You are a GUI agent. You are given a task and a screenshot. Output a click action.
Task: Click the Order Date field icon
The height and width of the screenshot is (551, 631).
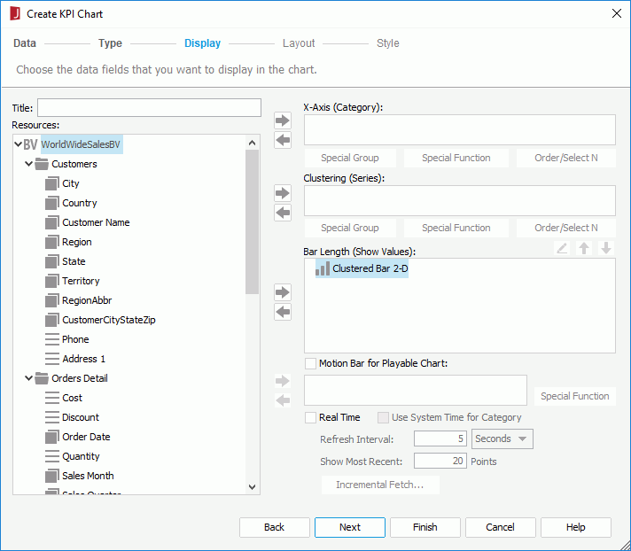(x=52, y=437)
